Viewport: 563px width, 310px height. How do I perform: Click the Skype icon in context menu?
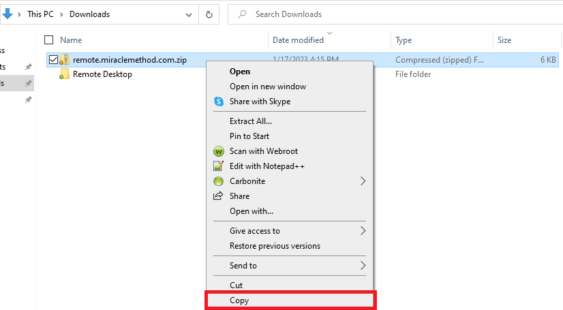(x=218, y=102)
